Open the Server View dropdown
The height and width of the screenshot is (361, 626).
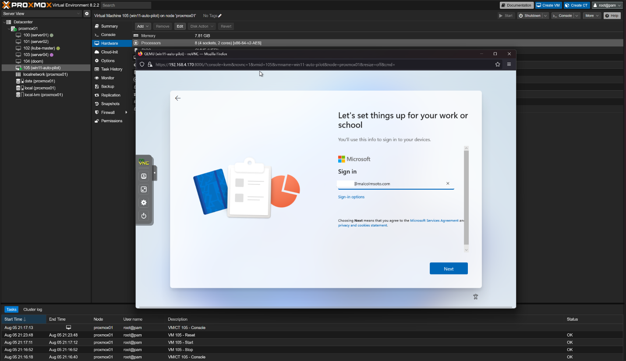pyautogui.click(x=42, y=14)
